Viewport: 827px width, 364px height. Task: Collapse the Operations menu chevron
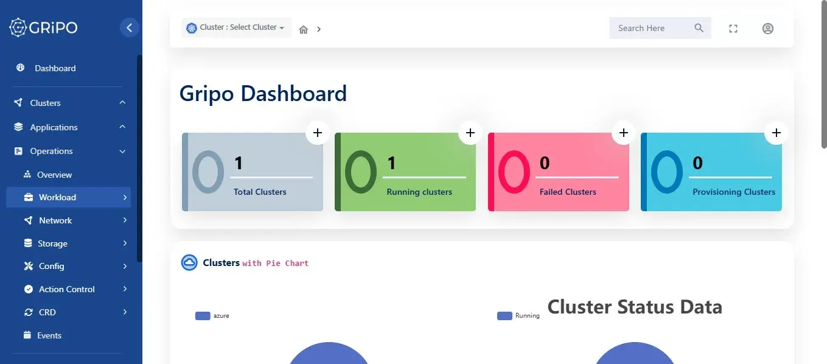pos(122,151)
